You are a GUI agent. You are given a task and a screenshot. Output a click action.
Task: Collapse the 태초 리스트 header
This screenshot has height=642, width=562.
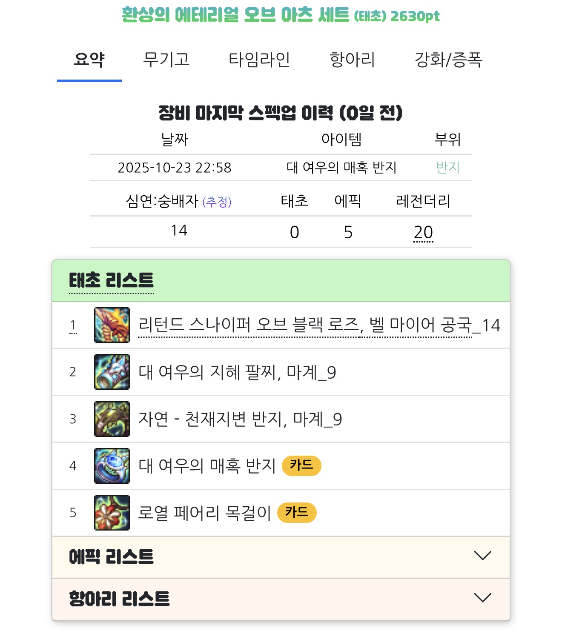[281, 281]
